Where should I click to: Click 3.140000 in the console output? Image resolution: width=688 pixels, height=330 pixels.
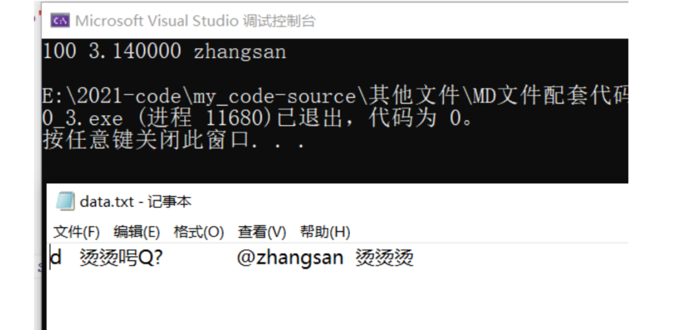pyautogui.click(x=135, y=52)
